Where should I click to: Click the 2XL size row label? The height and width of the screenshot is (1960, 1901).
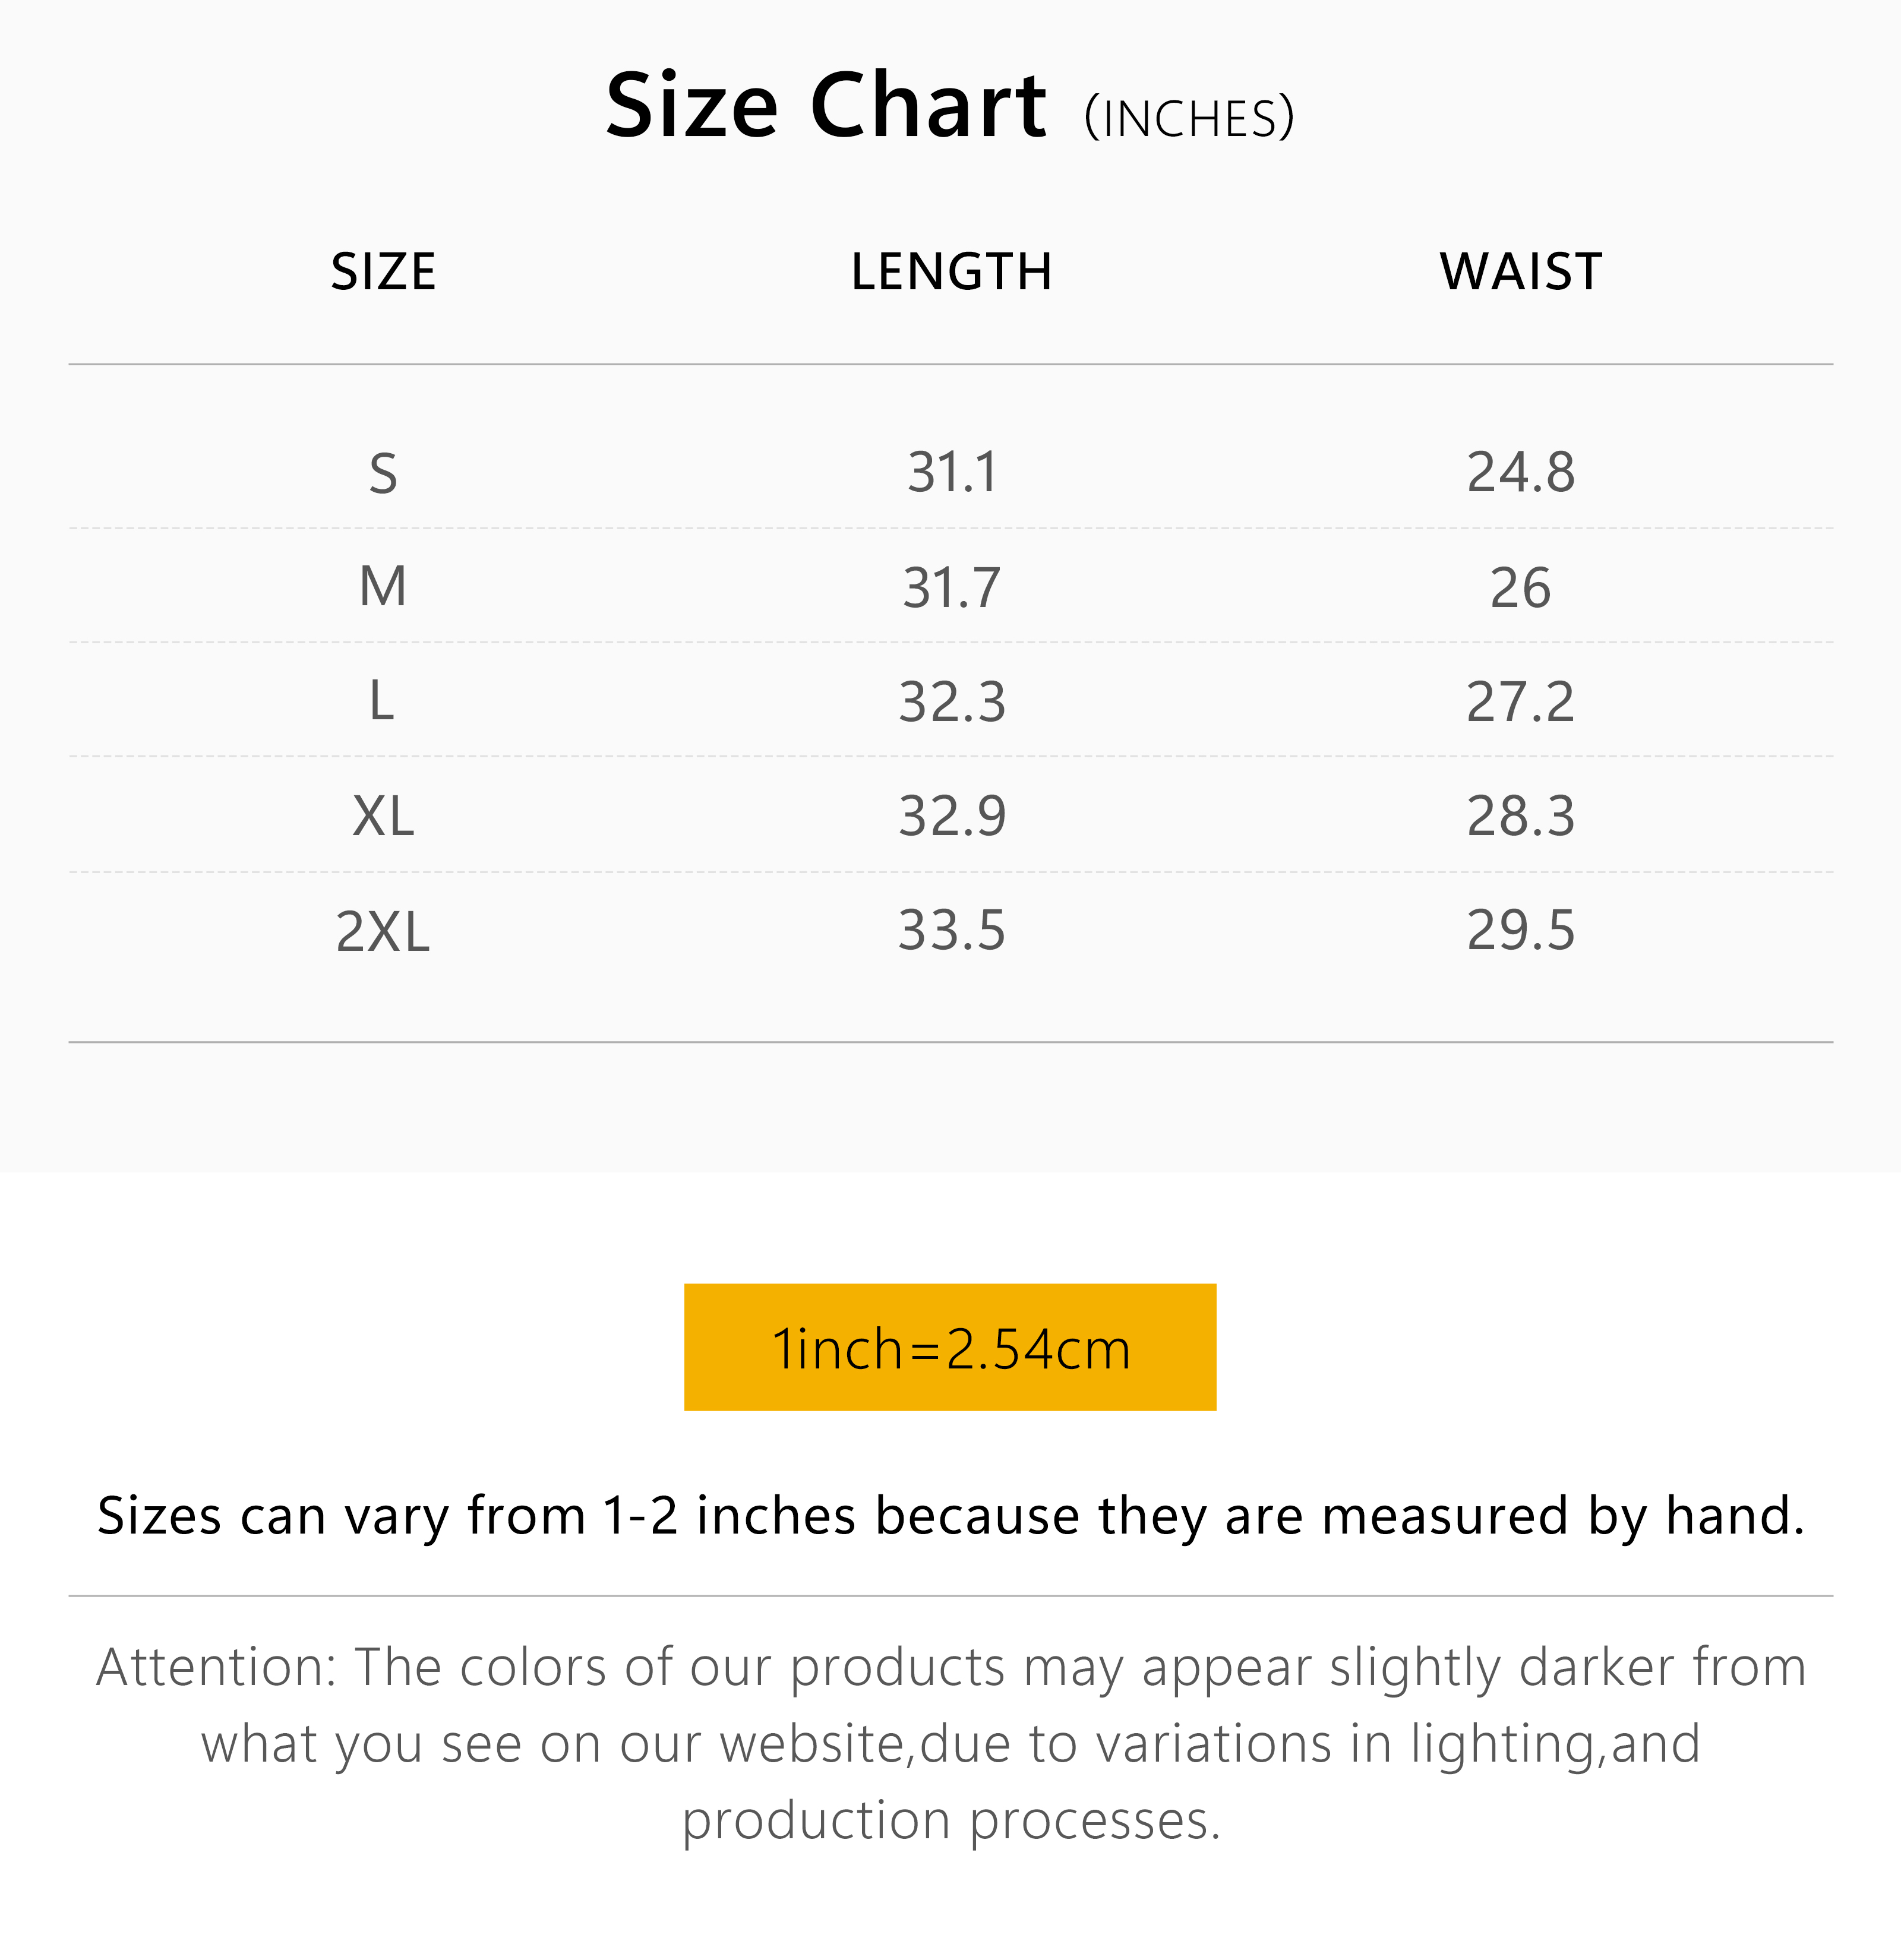[382, 931]
